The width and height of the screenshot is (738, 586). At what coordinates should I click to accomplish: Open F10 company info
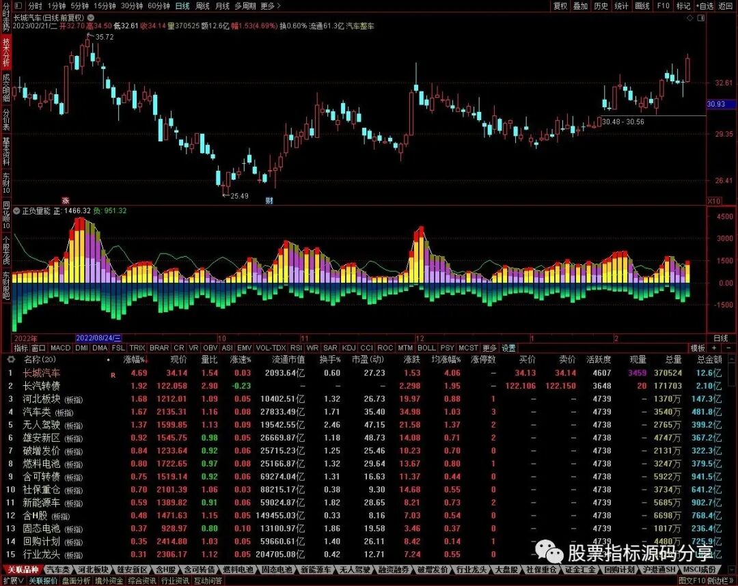pyautogui.click(x=663, y=5)
